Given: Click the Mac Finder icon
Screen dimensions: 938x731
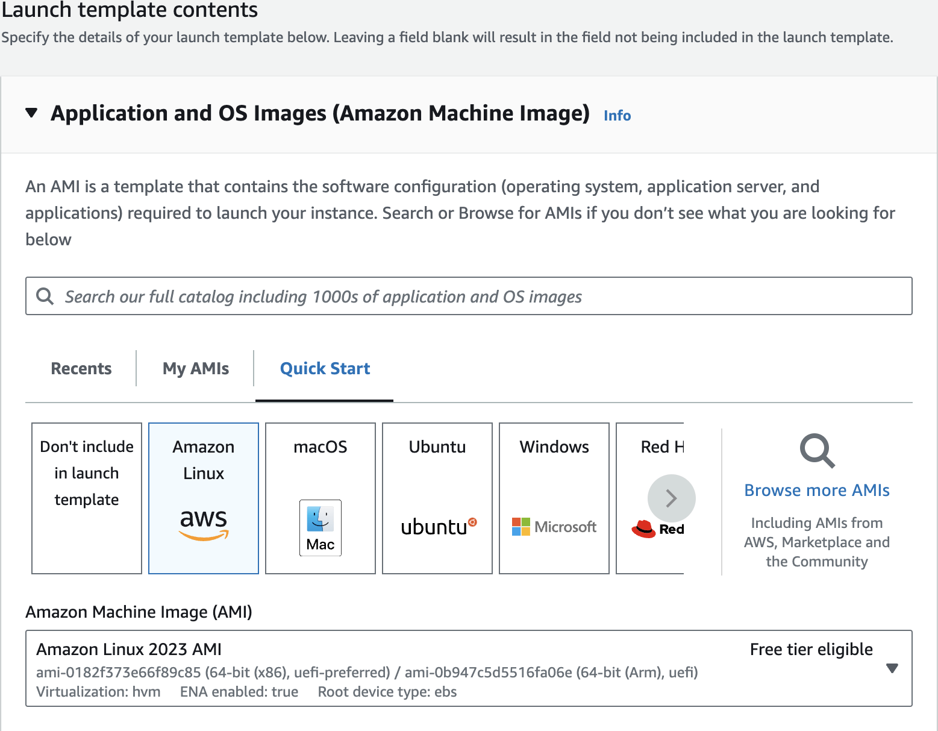Looking at the screenshot, I should point(320,528).
